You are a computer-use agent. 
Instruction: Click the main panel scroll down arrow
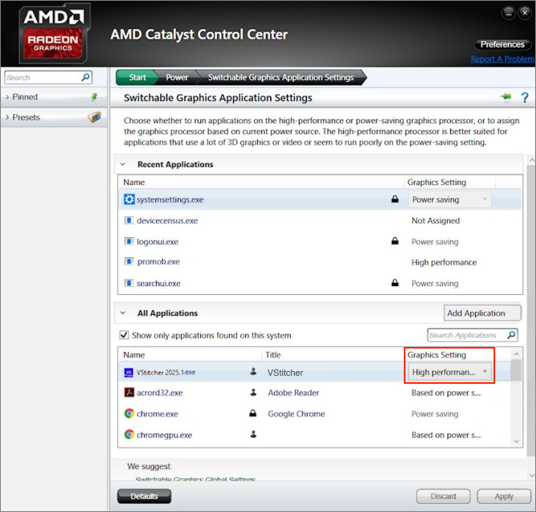(x=531, y=475)
